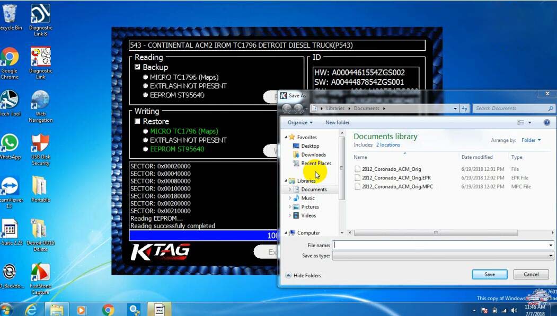
Task: Select Desktop in the Favorites list
Action: click(306, 146)
